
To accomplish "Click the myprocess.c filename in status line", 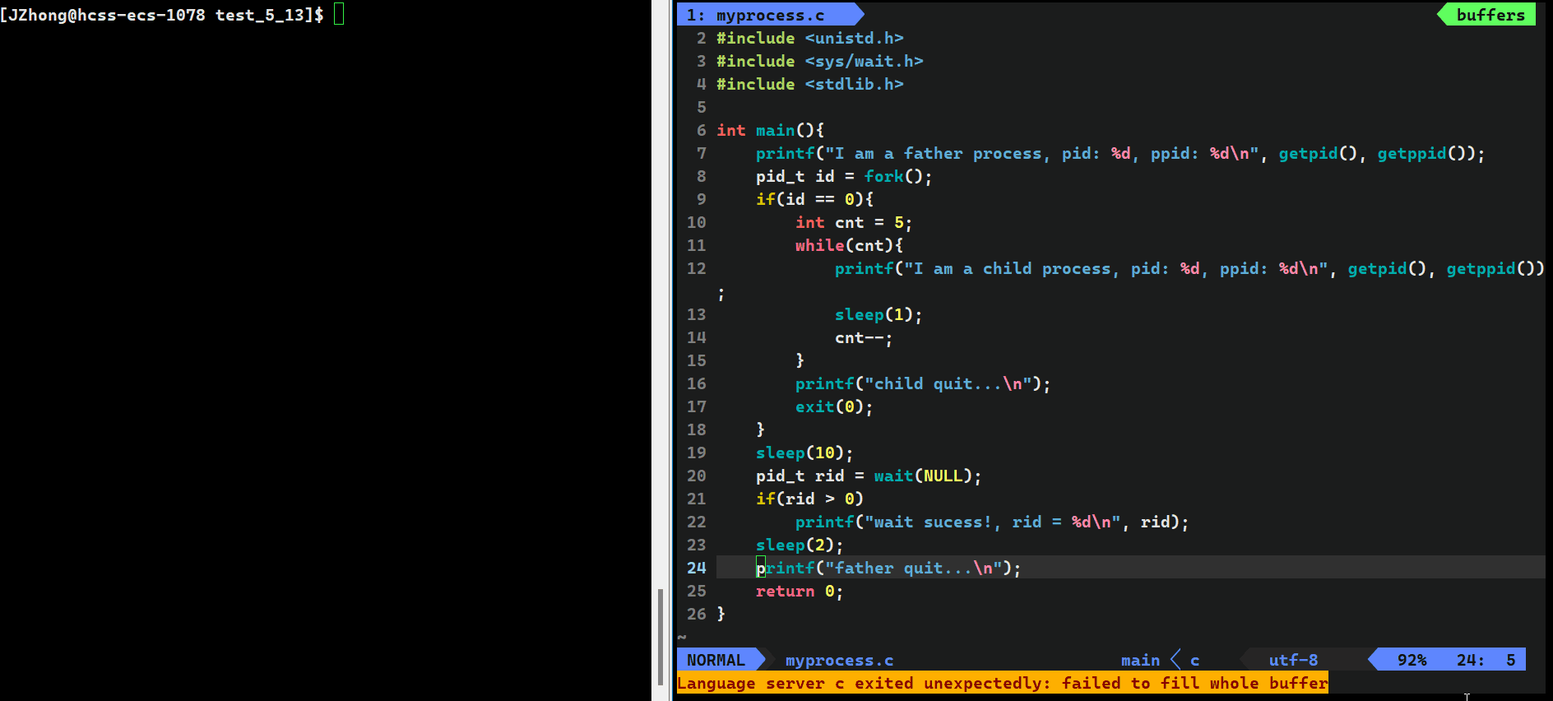I will point(839,660).
